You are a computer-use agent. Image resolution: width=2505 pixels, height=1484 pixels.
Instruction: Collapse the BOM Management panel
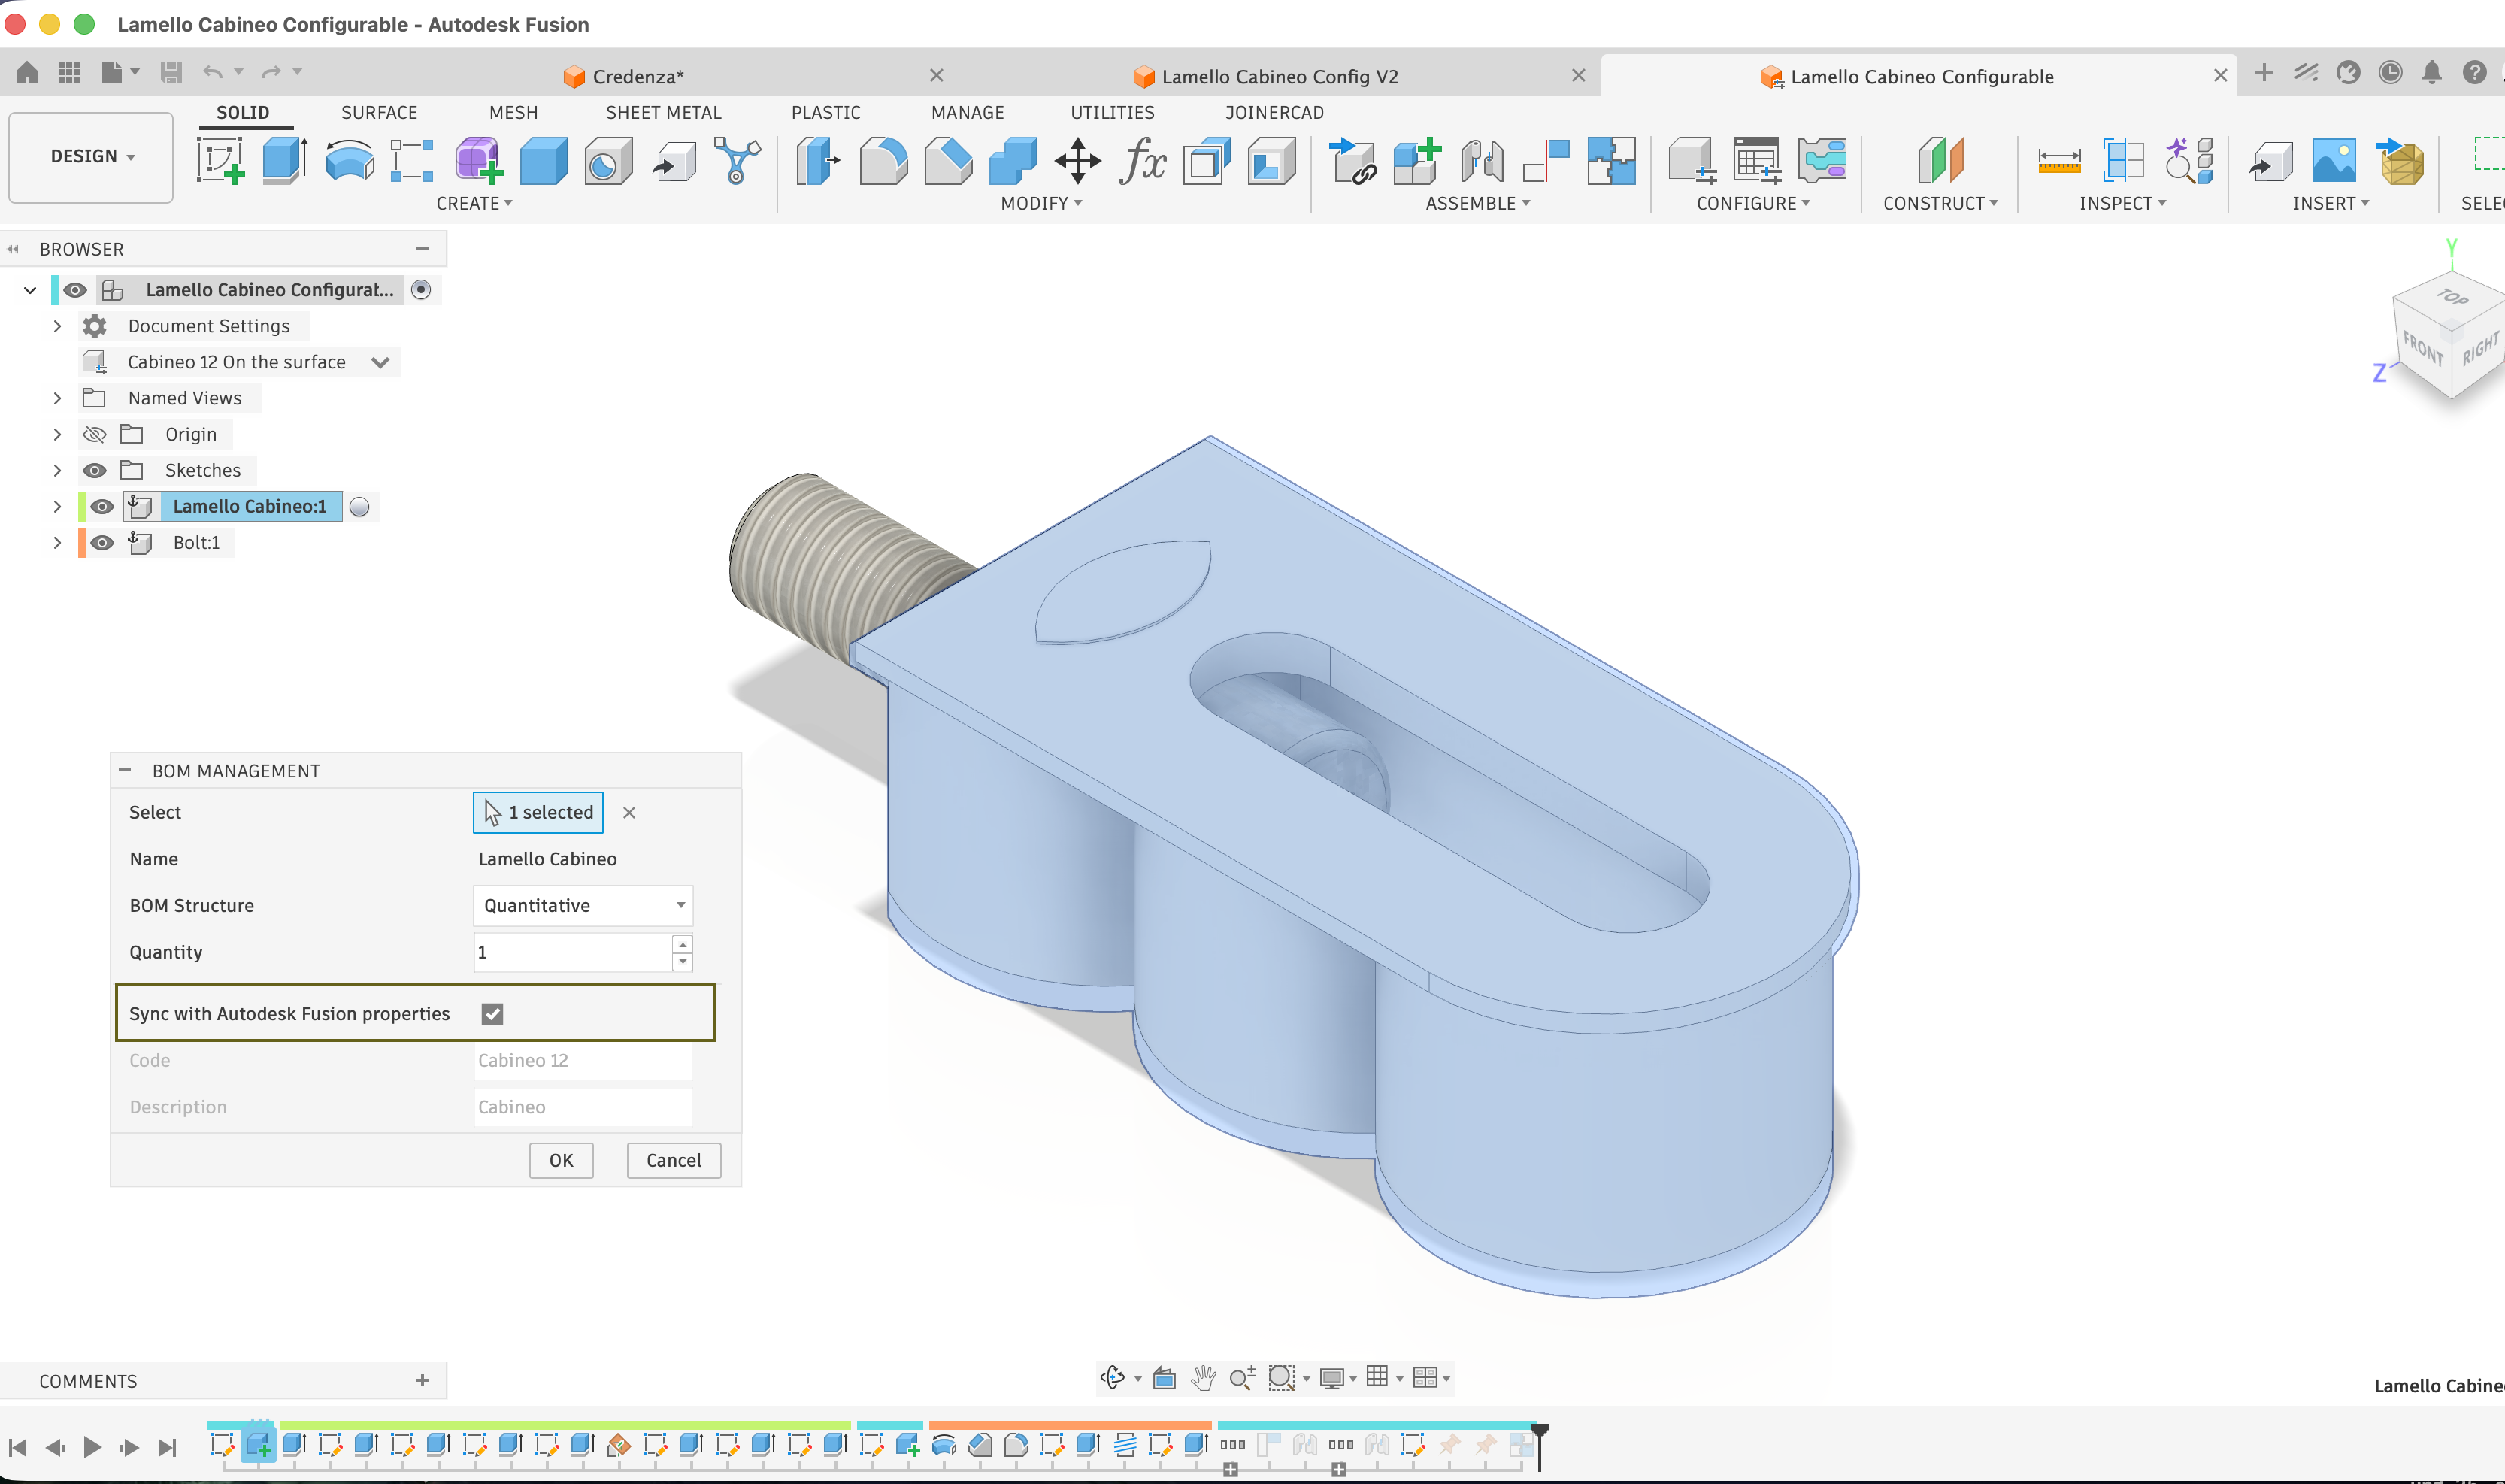[x=125, y=771]
